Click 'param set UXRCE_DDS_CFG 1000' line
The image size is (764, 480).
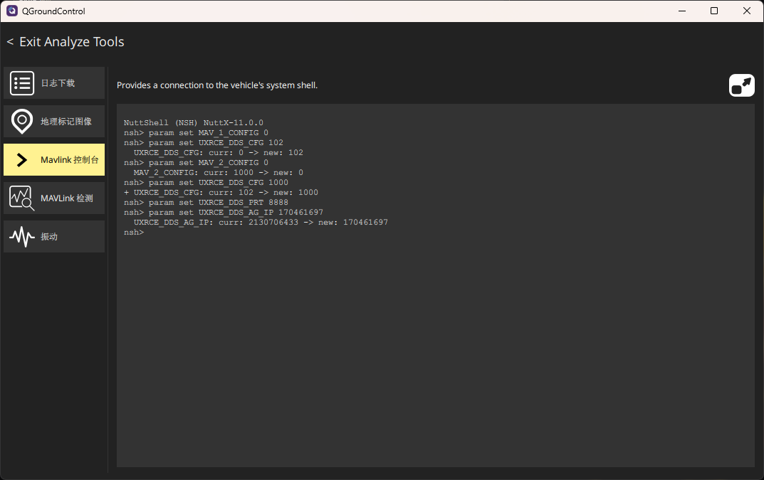206,183
